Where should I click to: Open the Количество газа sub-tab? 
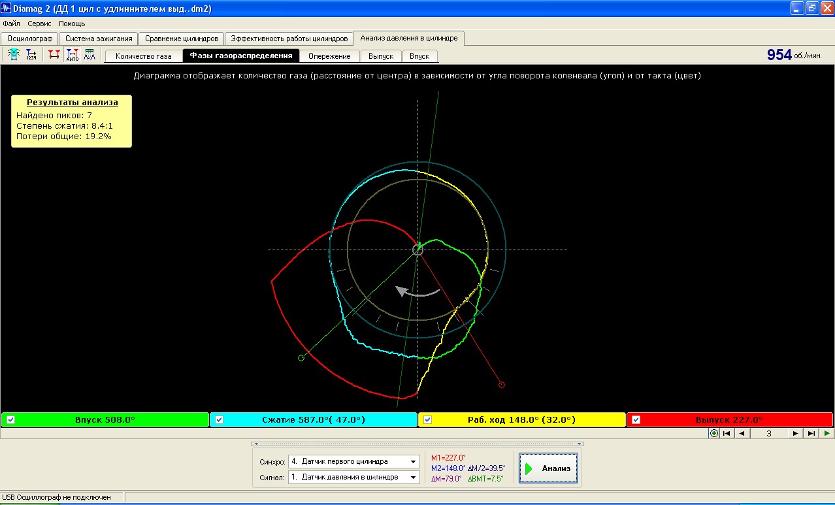144,56
